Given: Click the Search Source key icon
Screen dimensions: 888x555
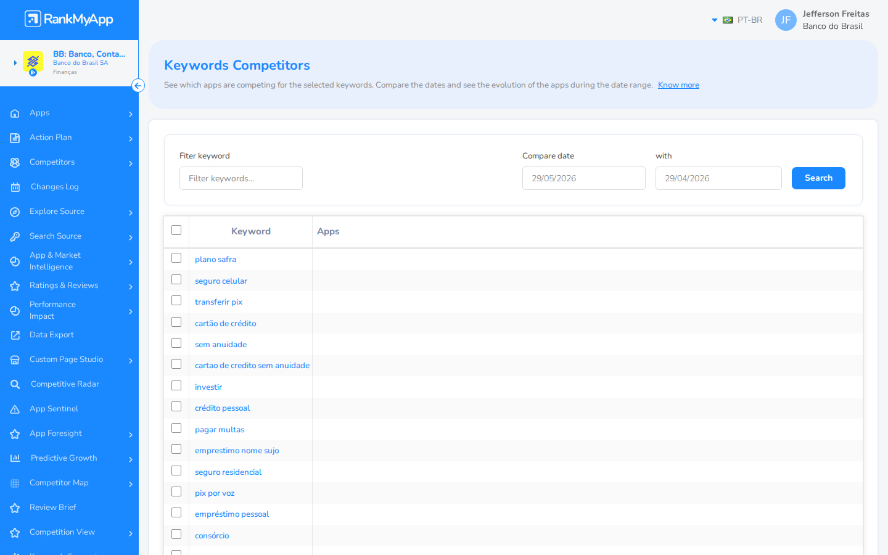Looking at the screenshot, I should 15,237.
